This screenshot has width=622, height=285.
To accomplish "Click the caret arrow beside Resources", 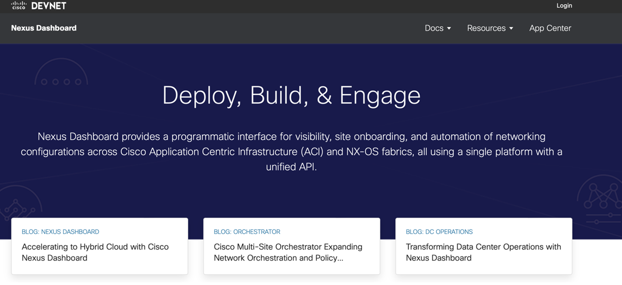I will pyautogui.click(x=511, y=29).
